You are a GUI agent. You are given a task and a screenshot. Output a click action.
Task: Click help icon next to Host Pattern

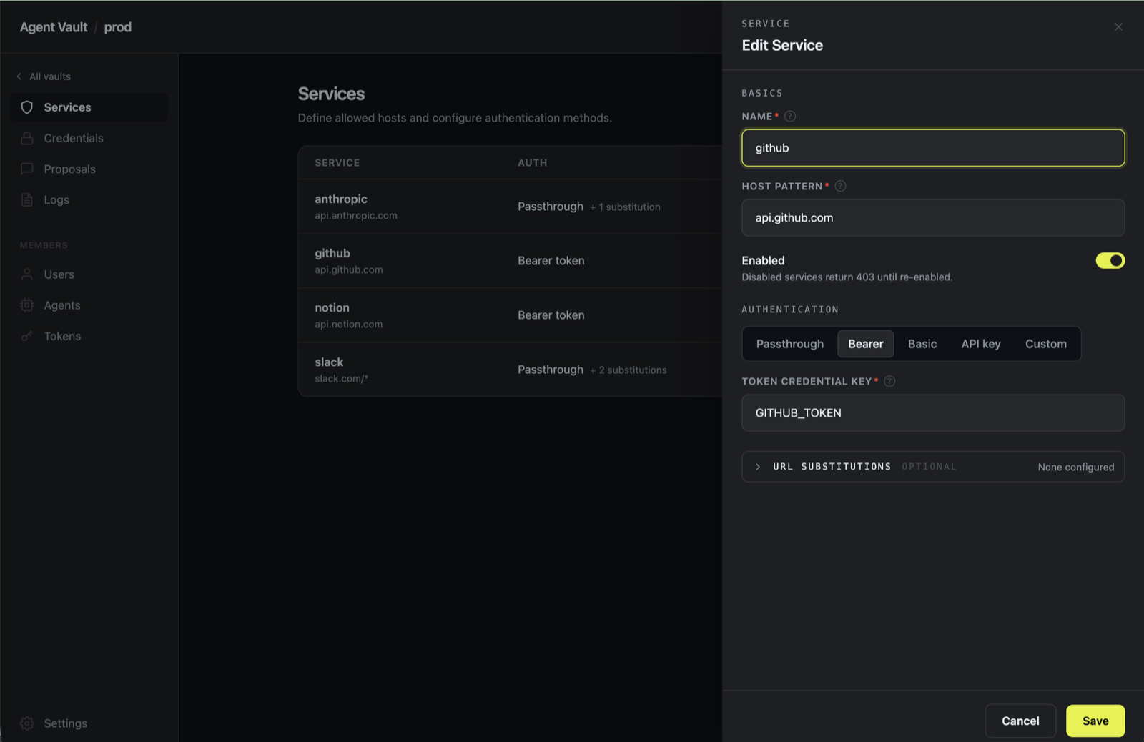[x=841, y=186]
